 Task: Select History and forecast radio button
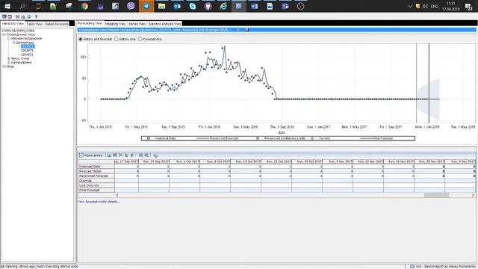(x=81, y=39)
